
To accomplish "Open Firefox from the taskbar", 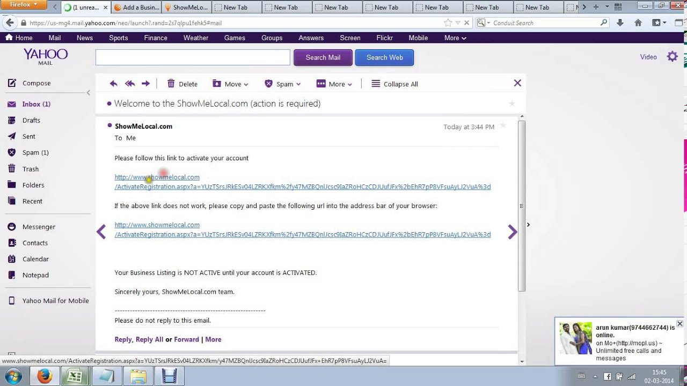I will click(x=45, y=376).
